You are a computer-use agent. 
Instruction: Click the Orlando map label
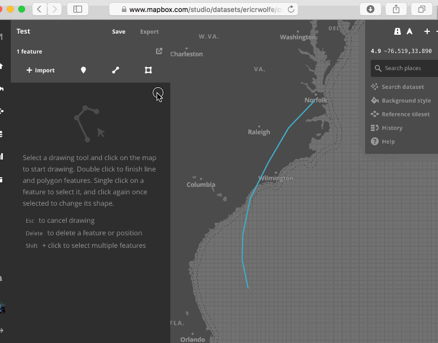193,340
